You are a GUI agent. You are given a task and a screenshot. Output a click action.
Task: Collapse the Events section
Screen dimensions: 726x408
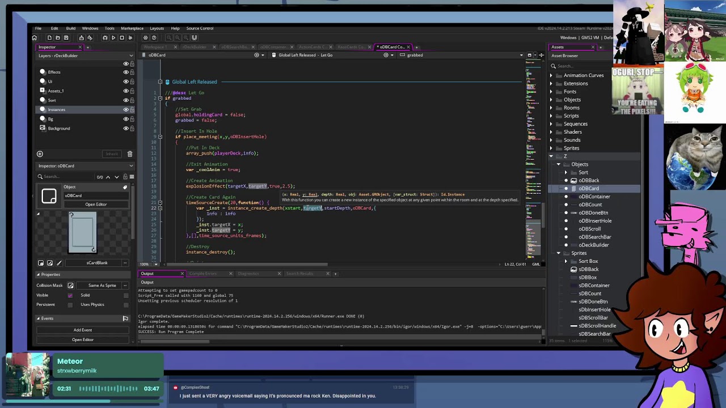pyautogui.click(x=38, y=318)
